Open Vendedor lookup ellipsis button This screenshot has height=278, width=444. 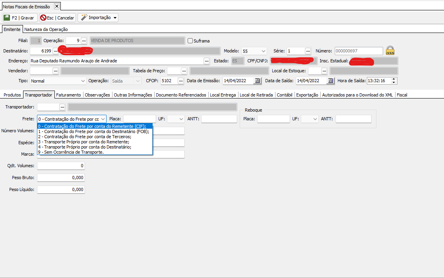(x=56, y=71)
